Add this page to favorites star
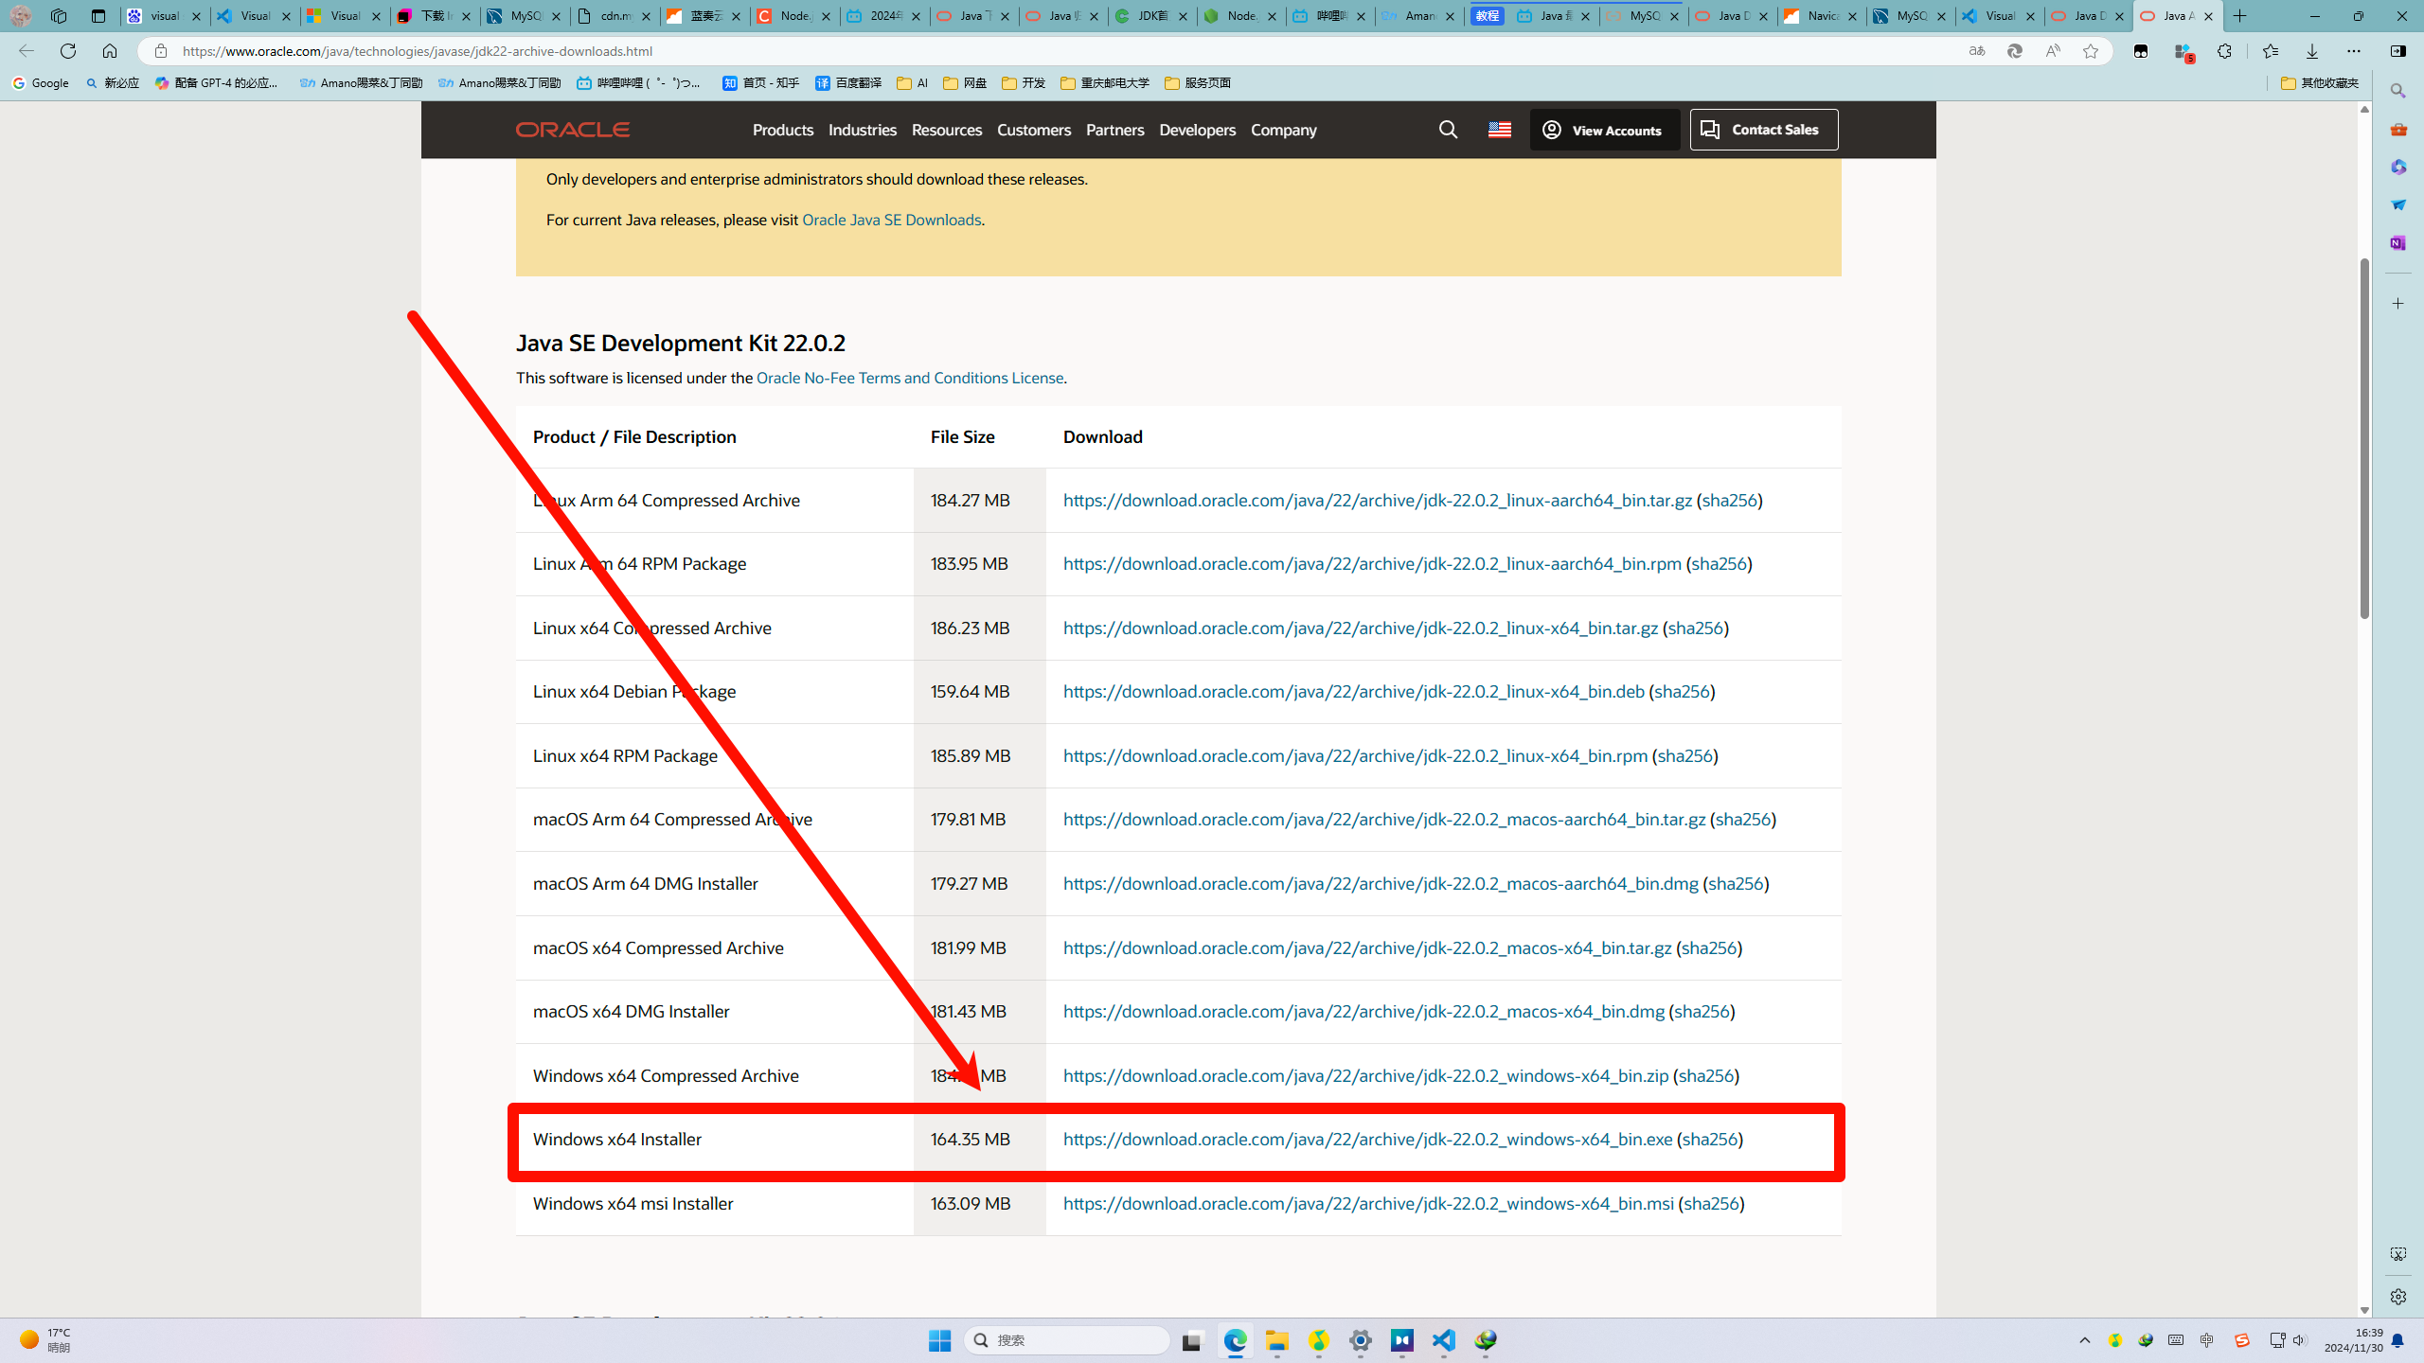2424x1363 pixels. point(2091,51)
